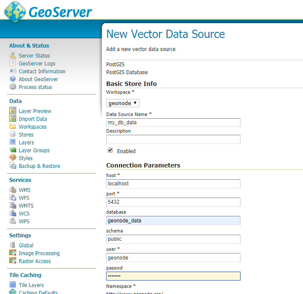Viewport: 303px width, 294px height.
Task: Open Tile Layers link
Action: click(x=31, y=285)
